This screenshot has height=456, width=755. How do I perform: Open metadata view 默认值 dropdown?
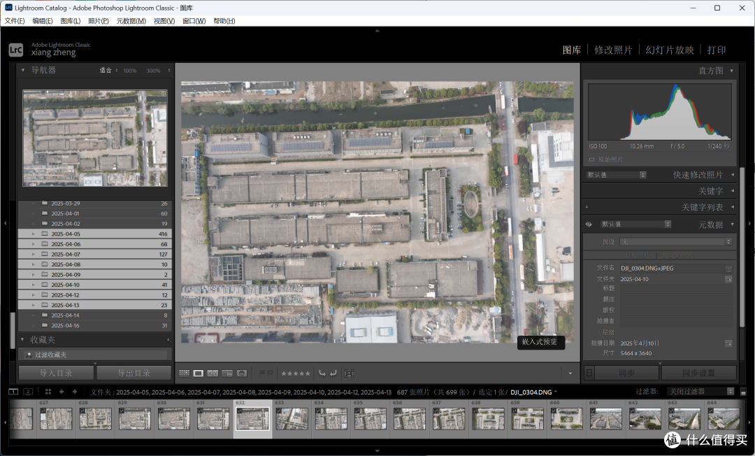pos(635,224)
